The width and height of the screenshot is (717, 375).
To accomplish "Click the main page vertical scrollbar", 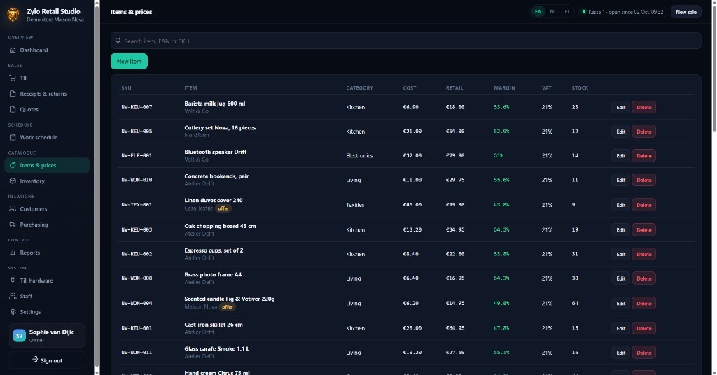I will (713, 69).
